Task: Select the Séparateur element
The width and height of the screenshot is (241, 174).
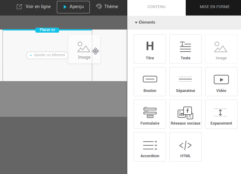Action: [185, 81]
